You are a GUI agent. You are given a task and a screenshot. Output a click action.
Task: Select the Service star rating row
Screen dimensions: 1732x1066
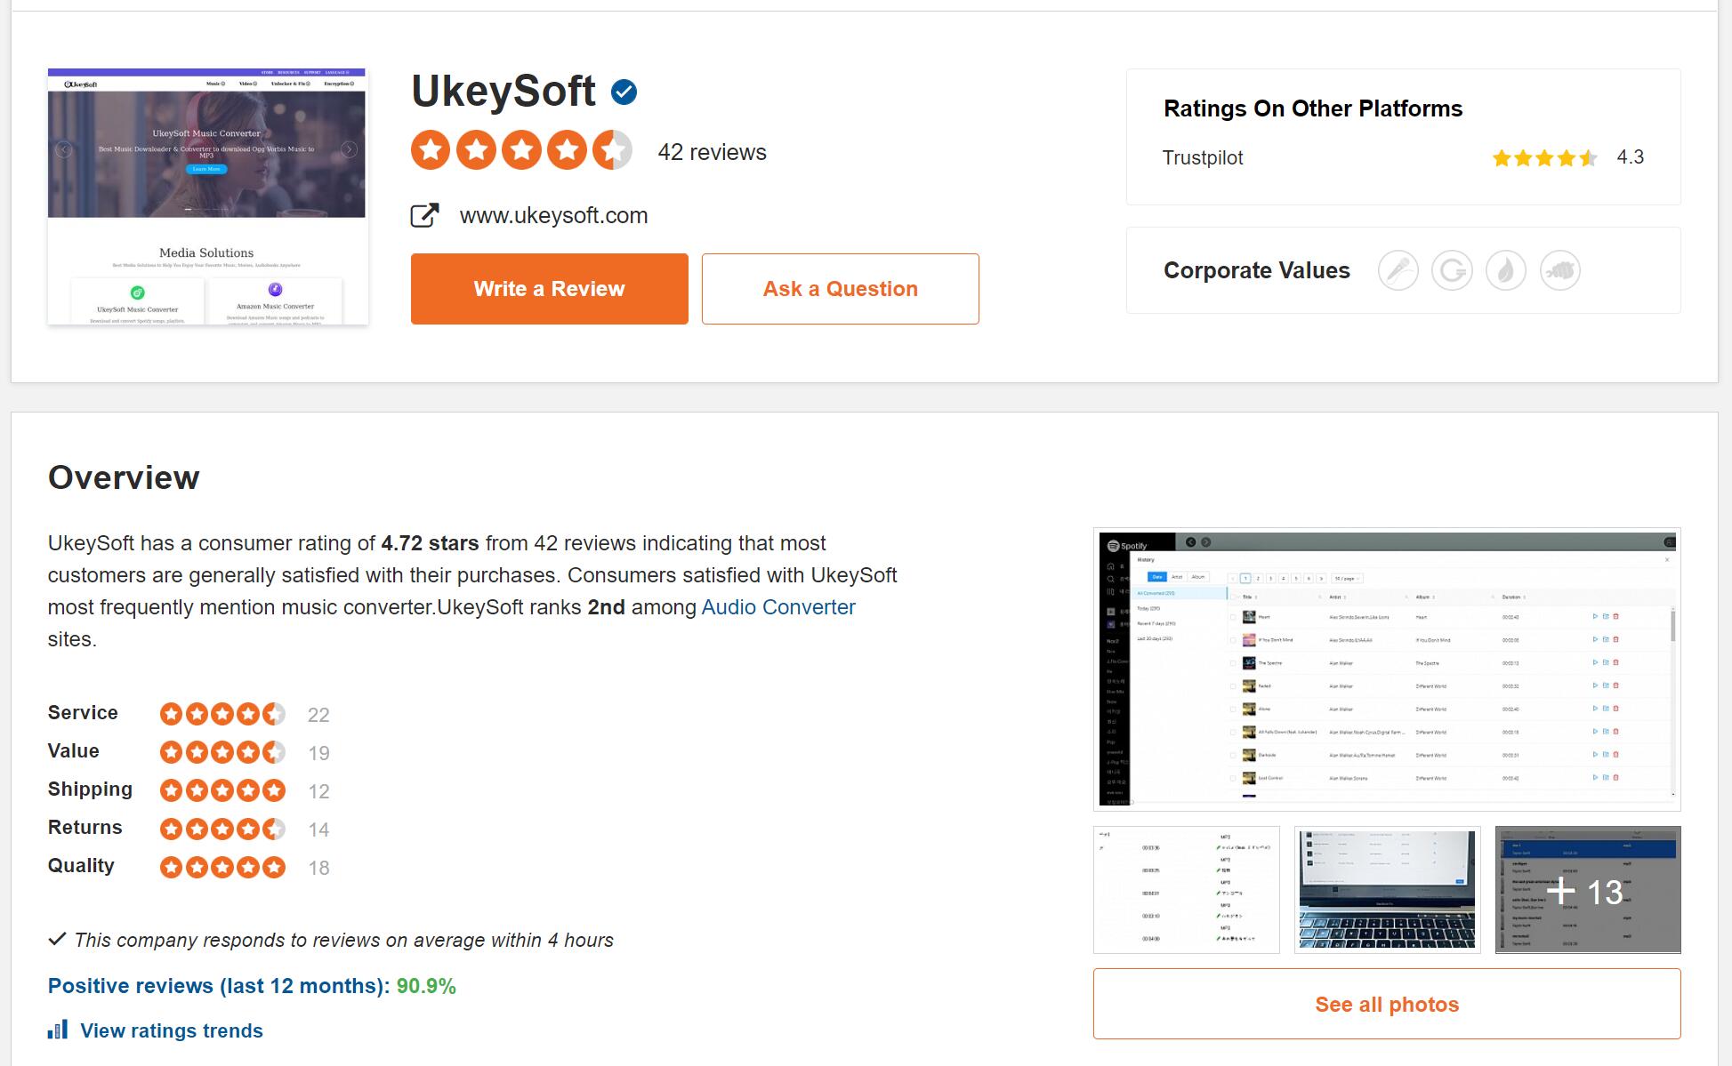(x=187, y=712)
